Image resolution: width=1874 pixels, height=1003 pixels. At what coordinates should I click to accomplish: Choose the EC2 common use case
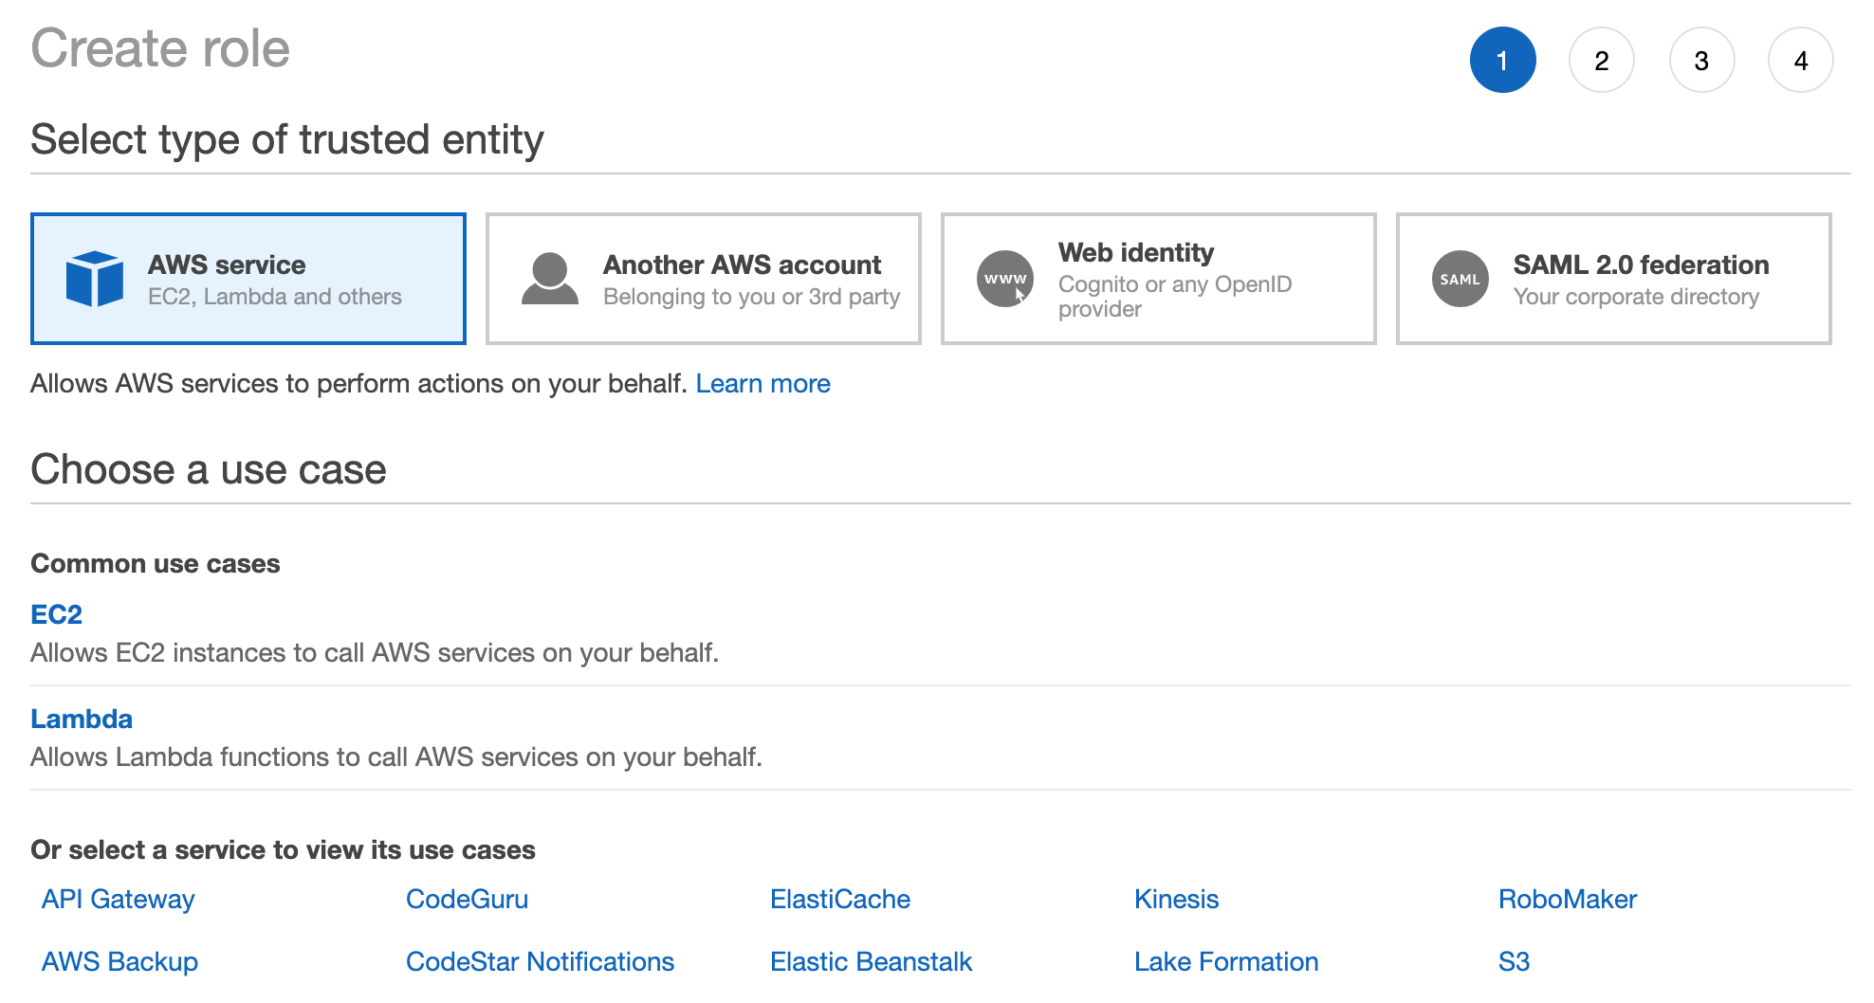click(57, 614)
